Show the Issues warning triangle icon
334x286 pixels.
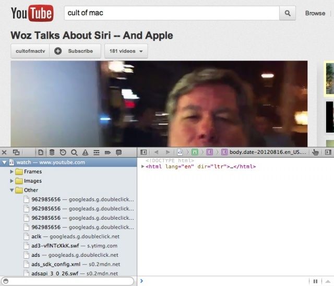pyautogui.click(x=85, y=152)
